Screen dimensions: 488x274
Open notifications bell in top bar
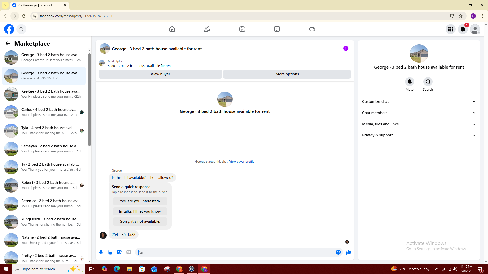click(463, 29)
